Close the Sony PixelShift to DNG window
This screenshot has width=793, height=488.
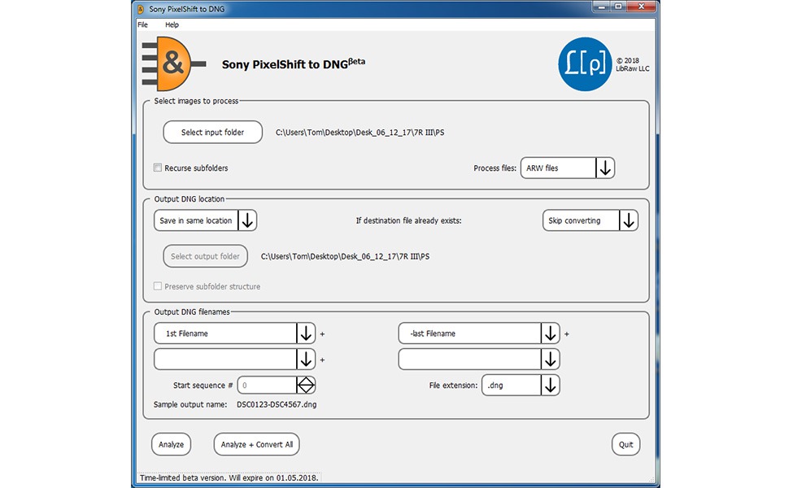(641, 7)
